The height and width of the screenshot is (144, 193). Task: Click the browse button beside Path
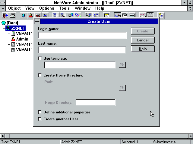click(x=122, y=88)
